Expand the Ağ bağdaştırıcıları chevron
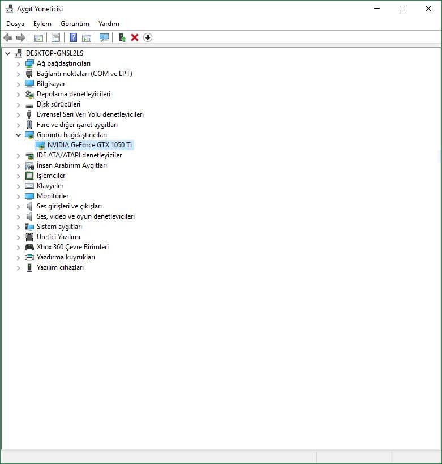Viewport: 442px width, 464px height. (x=19, y=64)
